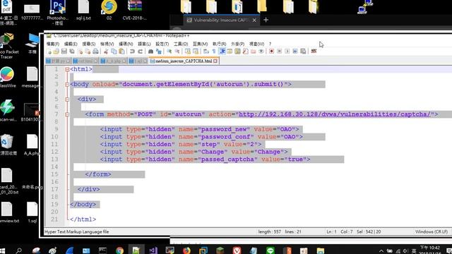The height and width of the screenshot is (254, 452).
Task: Toggle Show All Characters pilcrow icon
Action: click(214, 52)
